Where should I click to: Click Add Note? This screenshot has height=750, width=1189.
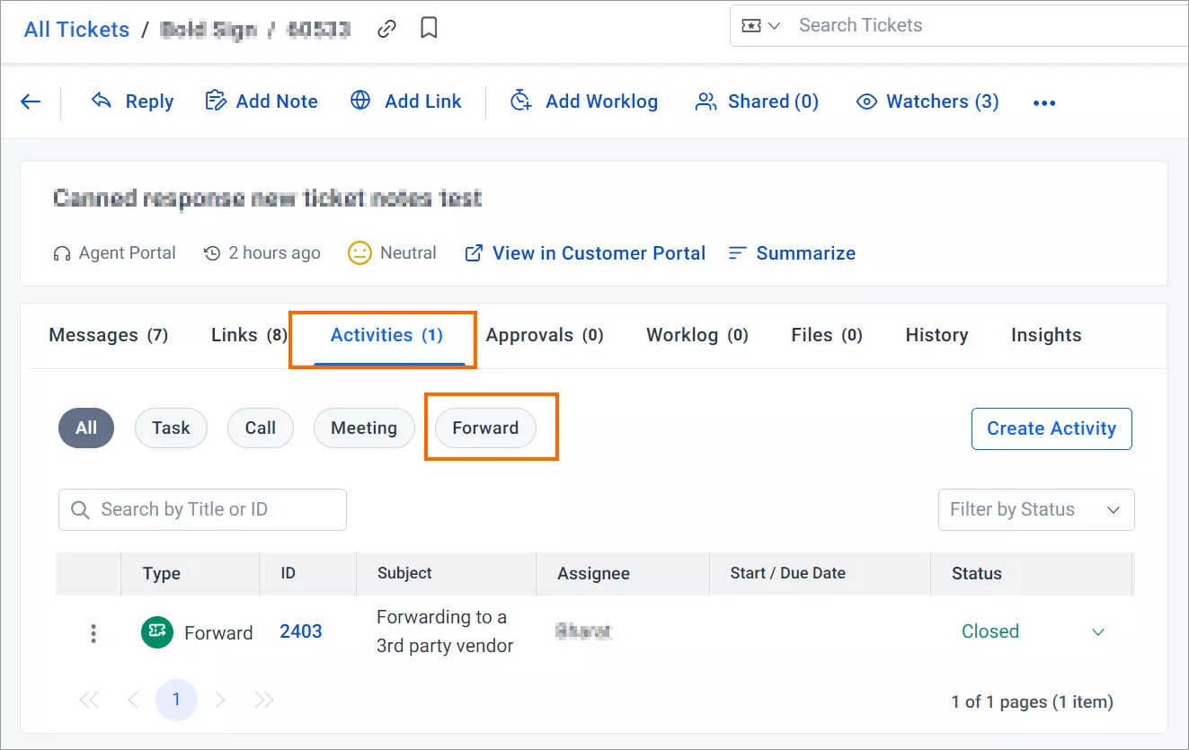pos(262,101)
